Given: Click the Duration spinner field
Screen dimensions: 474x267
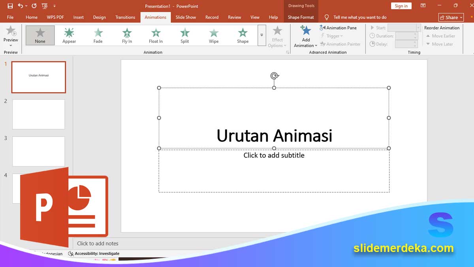Looking at the screenshot, I should [406, 36].
